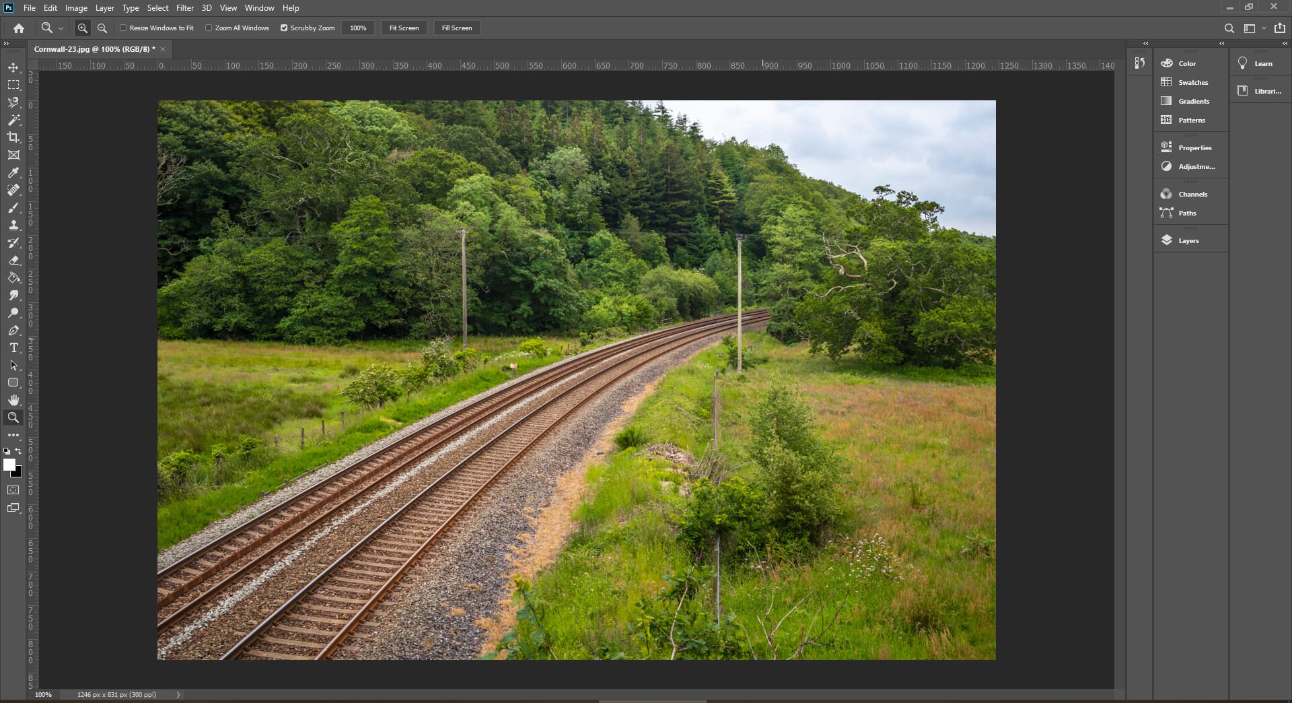Image resolution: width=1292 pixels, height=703 pixels.
Task: Open the Window menu
Action: (259, 8)
